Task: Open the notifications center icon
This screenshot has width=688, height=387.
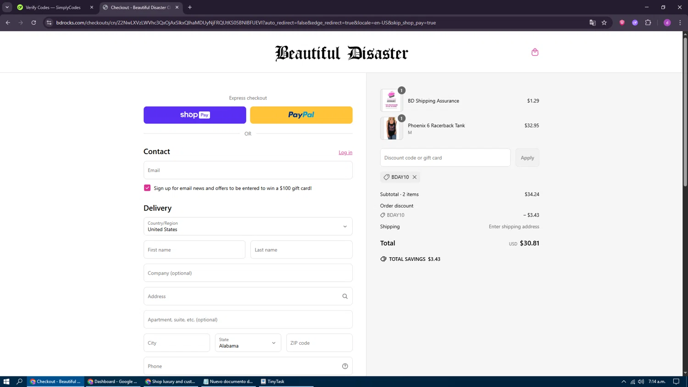Action: (676, 381)
